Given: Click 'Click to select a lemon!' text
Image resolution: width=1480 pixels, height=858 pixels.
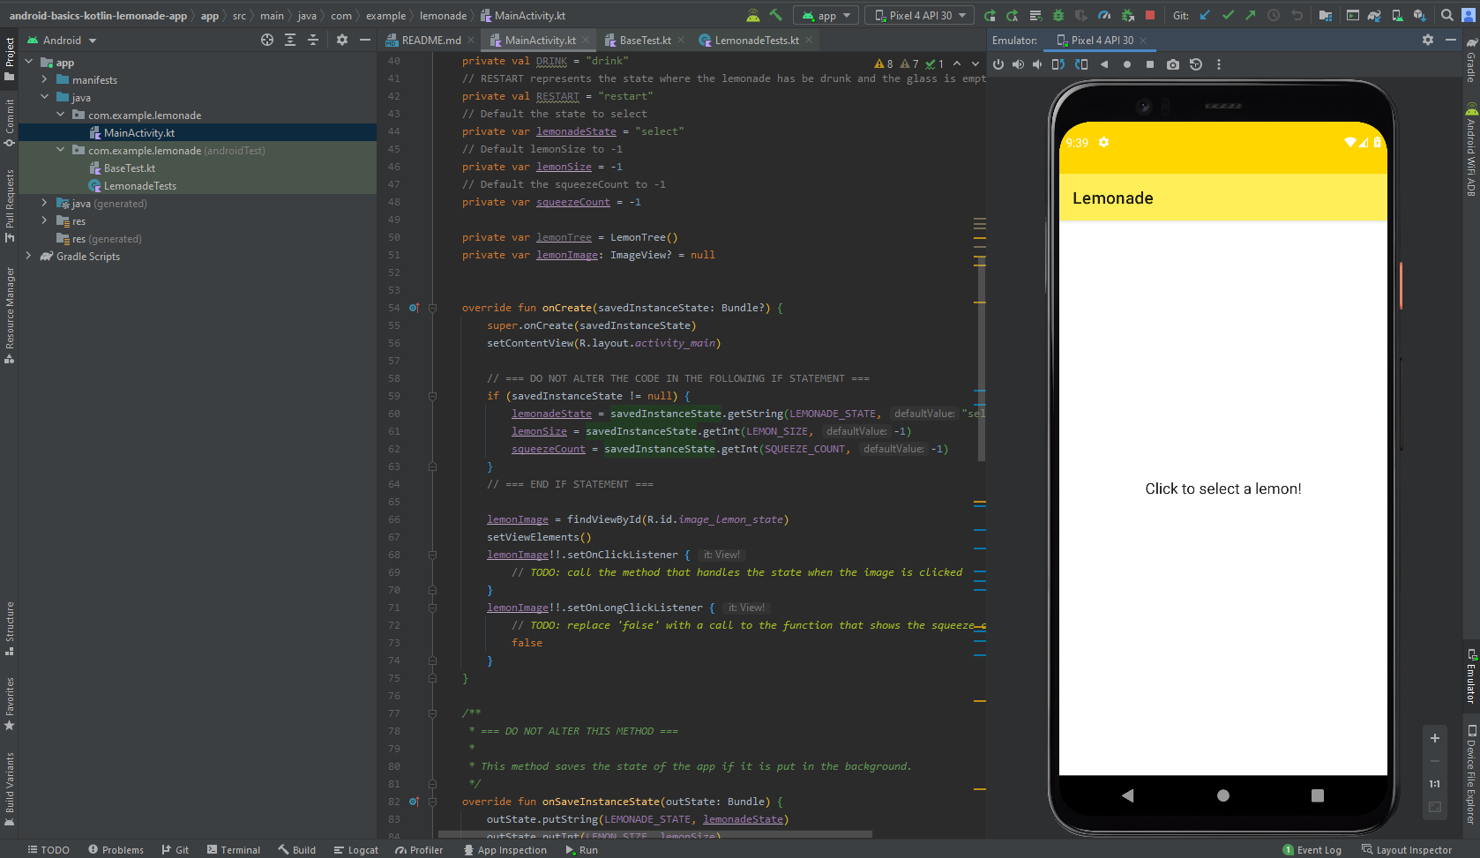Looking at the screenshot, I should point(1223,489).
